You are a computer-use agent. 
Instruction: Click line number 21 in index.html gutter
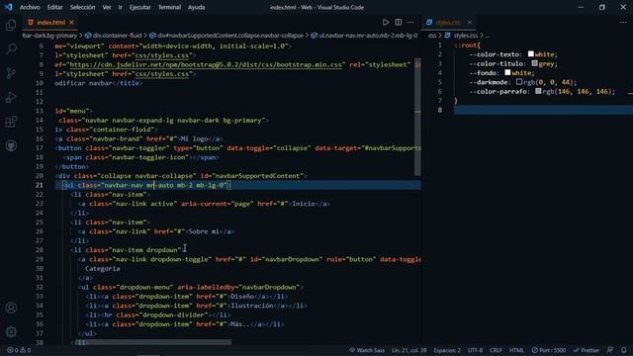(x=40, y=185)
